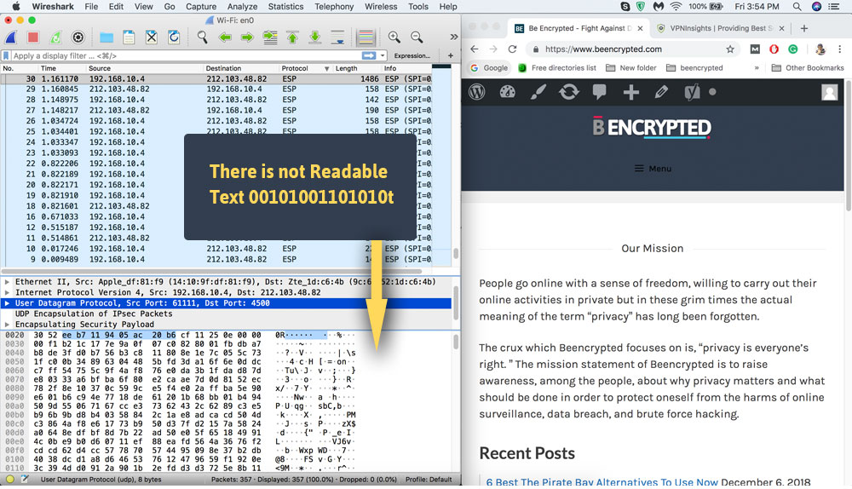Toggle packet list colorize button

tap(366, 37)
